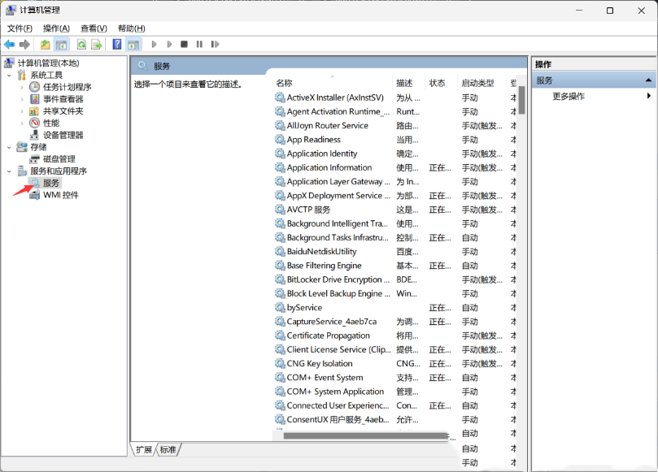This screenshot has height=472, width=658.
Task: Open the help icon in the toolbar
Action: (118, 44)
